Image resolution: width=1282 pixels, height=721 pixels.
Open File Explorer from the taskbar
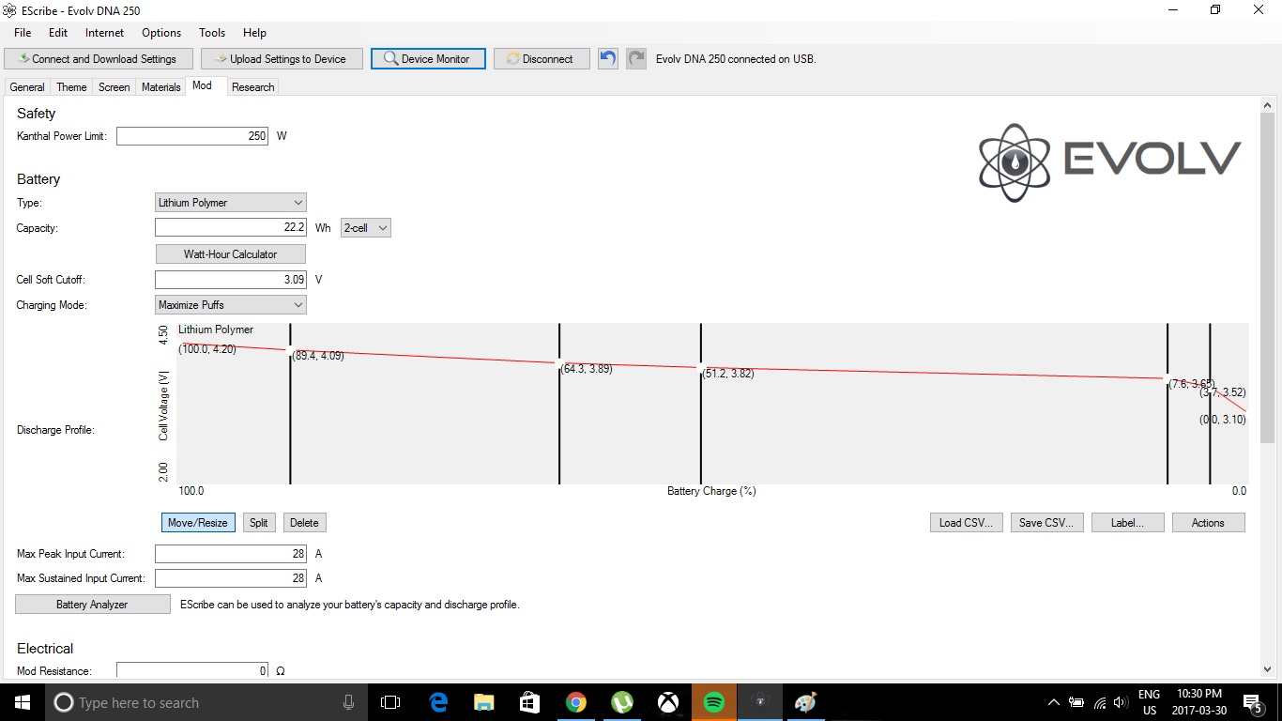(483, 702)
